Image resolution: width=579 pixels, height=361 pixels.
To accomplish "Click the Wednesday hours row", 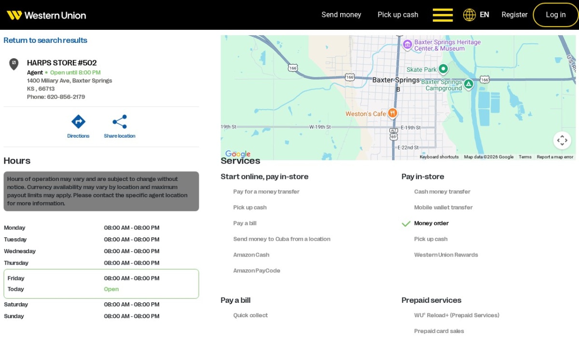I will 101,251.
